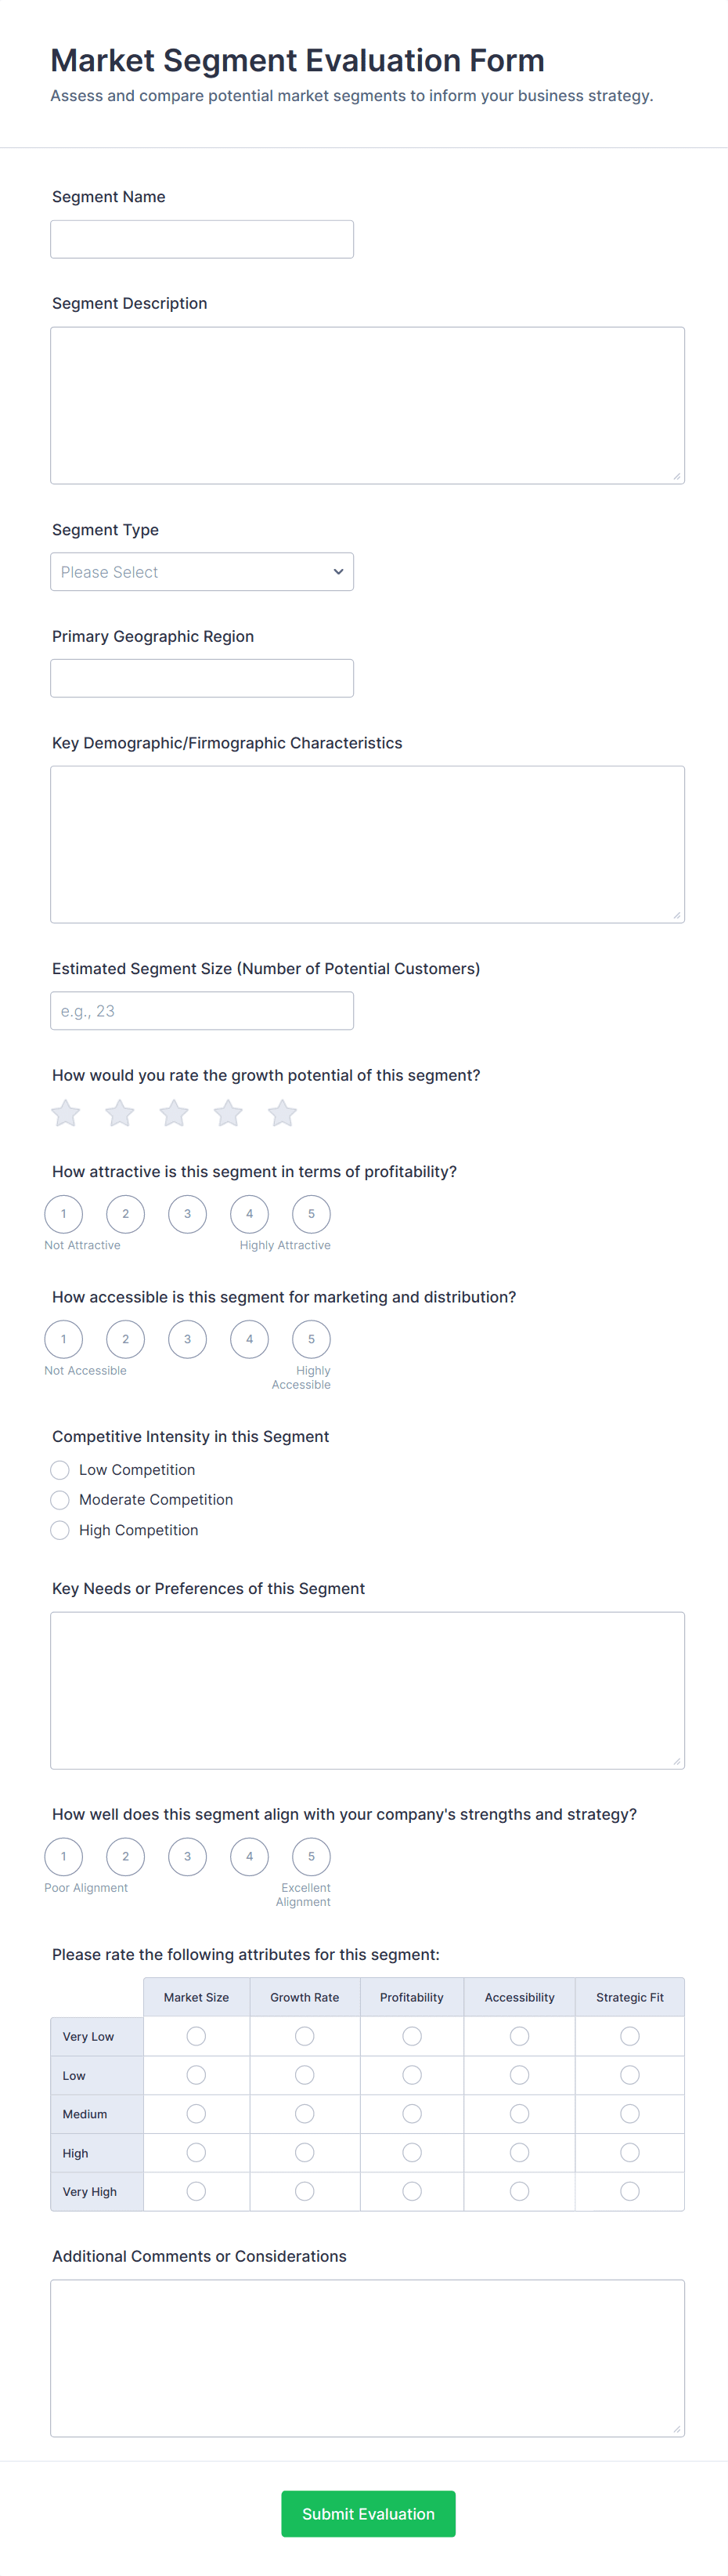Image resolution: width=728 pixels, height=2576 pixels.
Task: Click the Segment Type dropdown chevron arrow
Action: [x=338, y=572]
